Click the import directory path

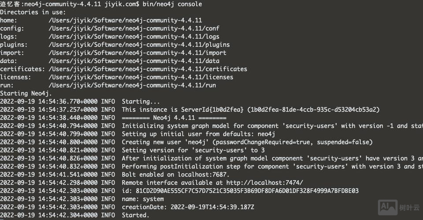137,53
